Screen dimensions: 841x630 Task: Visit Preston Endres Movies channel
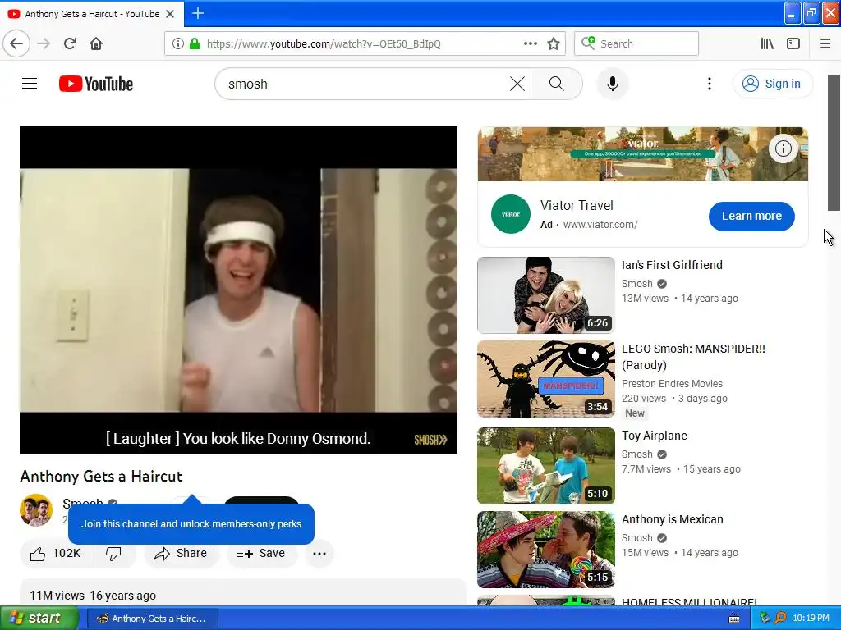click(672, 384)
